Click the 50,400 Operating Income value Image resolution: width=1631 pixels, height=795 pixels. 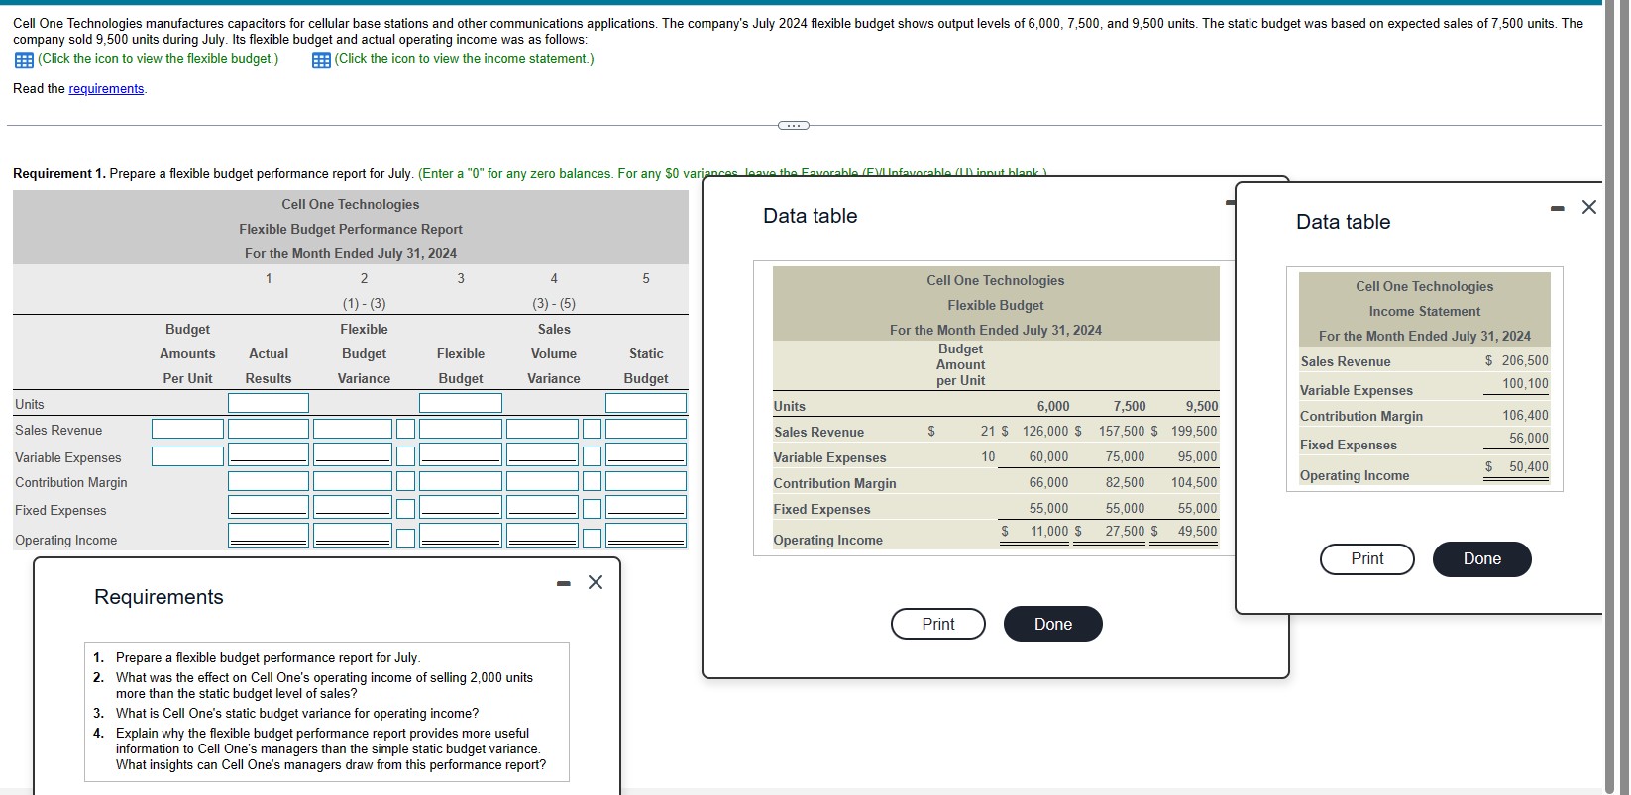click(1528, 466)
